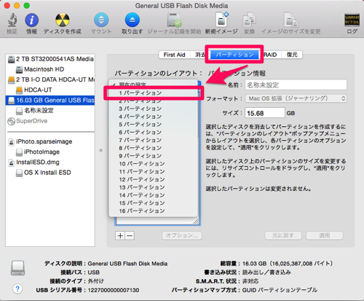Switch to the First Aid tab
364x301 pixels.
(x=174, y=55)
